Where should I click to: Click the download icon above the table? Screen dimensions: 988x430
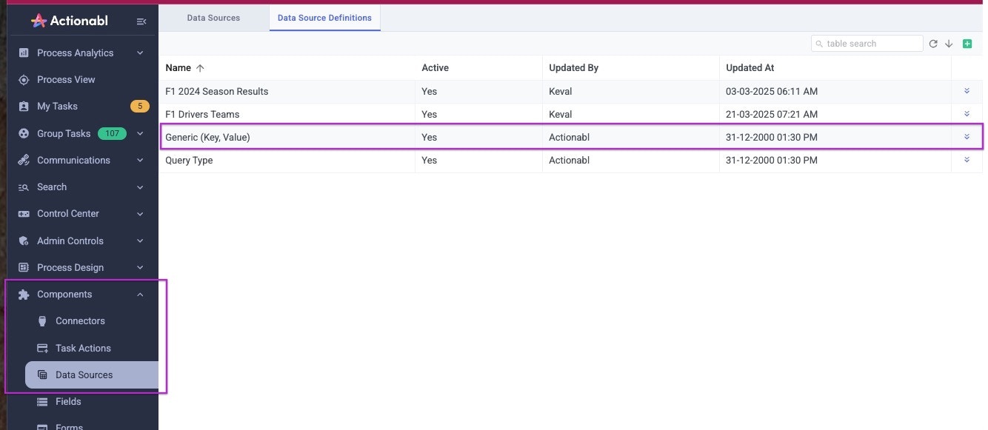point(949,43)
